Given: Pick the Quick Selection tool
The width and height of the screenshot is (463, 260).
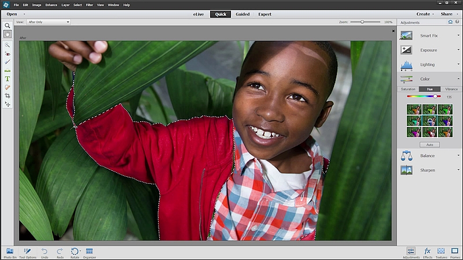Looking at the screenshot, I should click(x=8, y=45).
